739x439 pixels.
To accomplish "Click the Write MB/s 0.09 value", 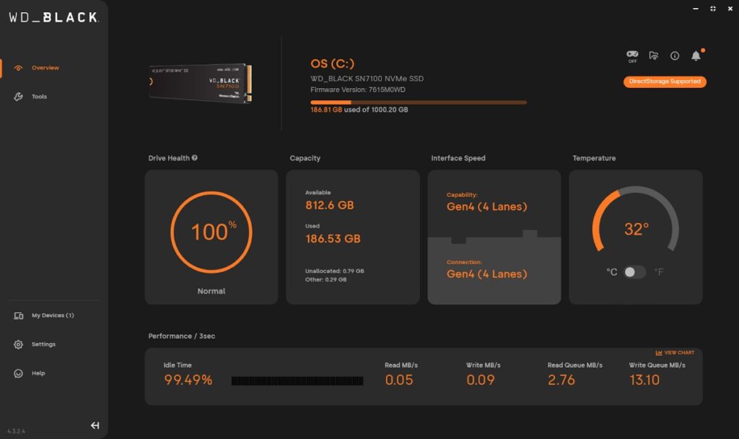I will tap(480, 380).
